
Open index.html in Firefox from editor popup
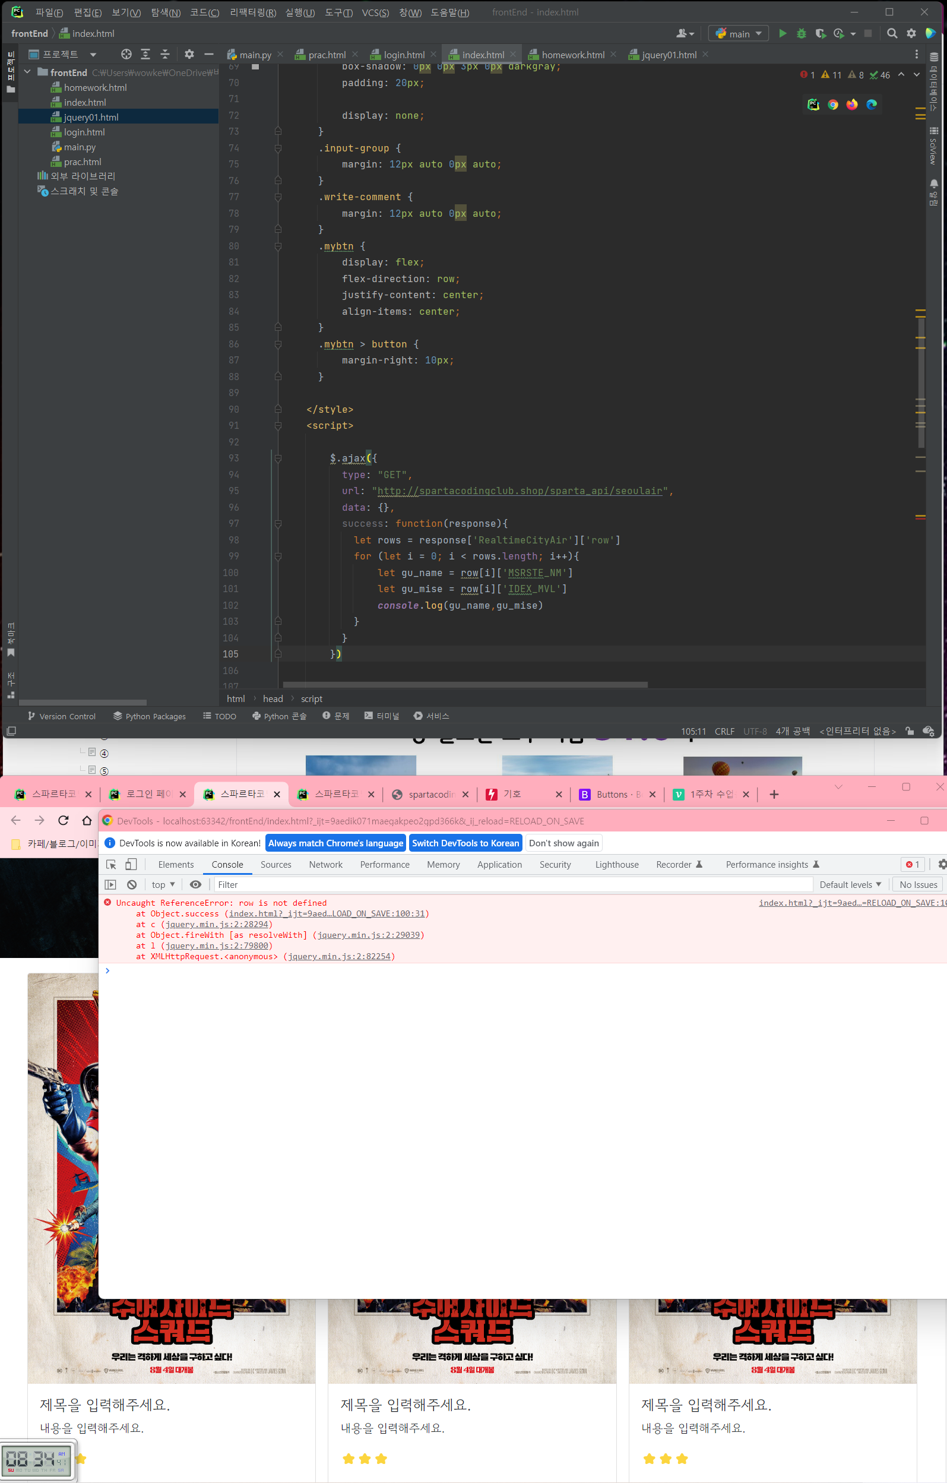(x=851, y=105)
